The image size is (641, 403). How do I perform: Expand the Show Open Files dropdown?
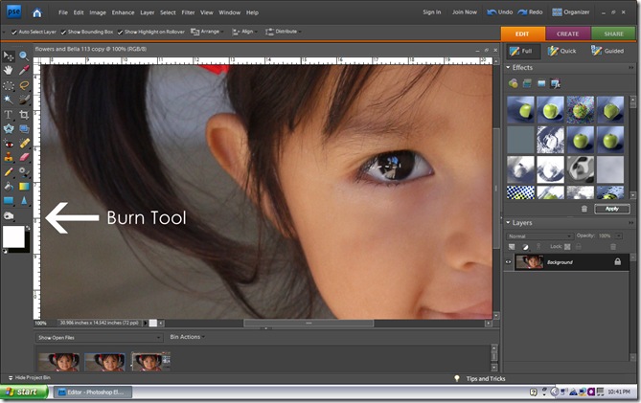click(x=99, y=338)
